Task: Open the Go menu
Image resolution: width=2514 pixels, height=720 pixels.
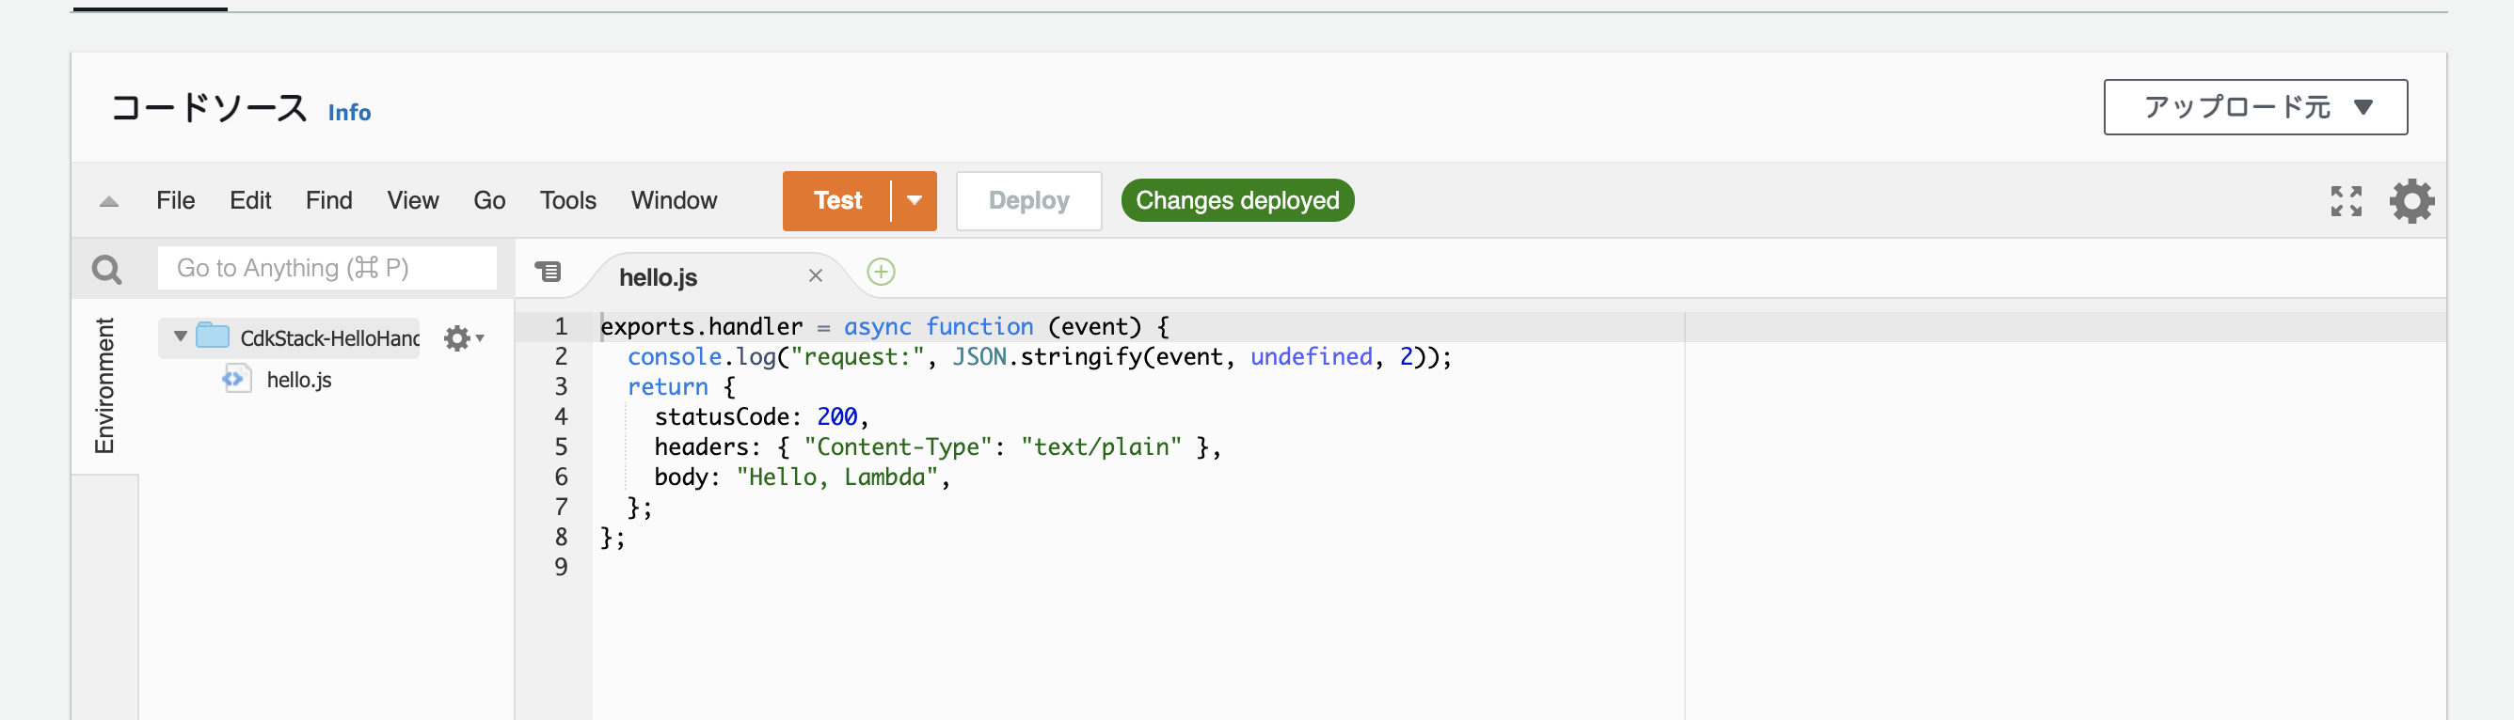Action: pyautogui.click(x=489, y=200)
